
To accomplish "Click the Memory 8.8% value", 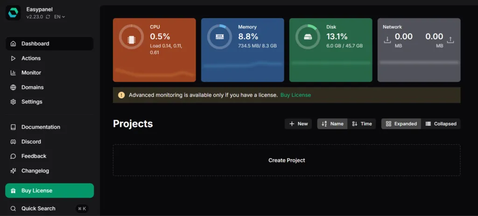I will click(248, 36).
